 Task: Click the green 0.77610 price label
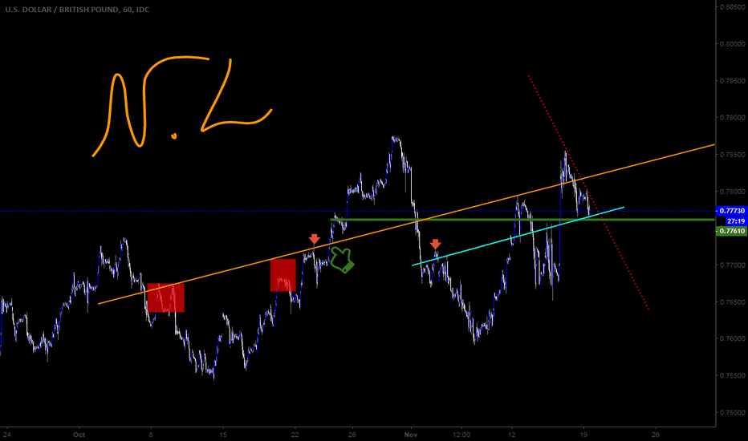[731, 231]
